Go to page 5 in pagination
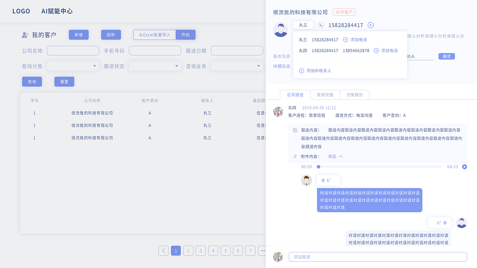477x268 pixels. click(x=225, y=251)
